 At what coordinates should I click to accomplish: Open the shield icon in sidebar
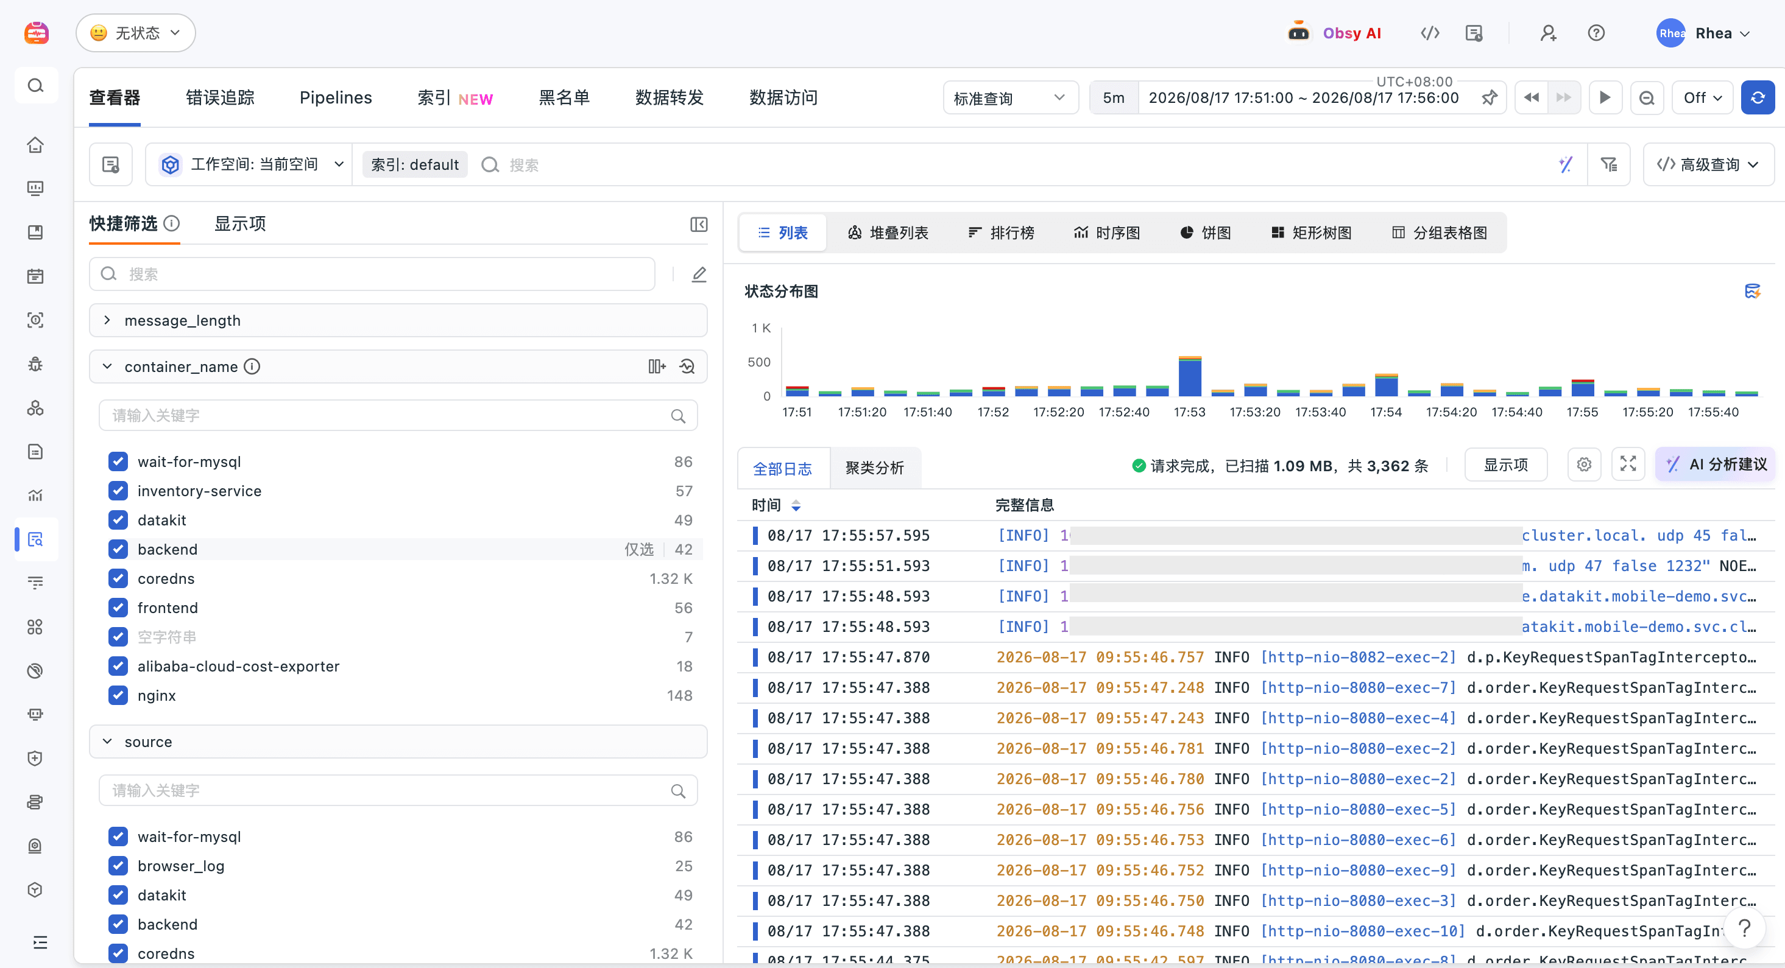pos(35,758)
